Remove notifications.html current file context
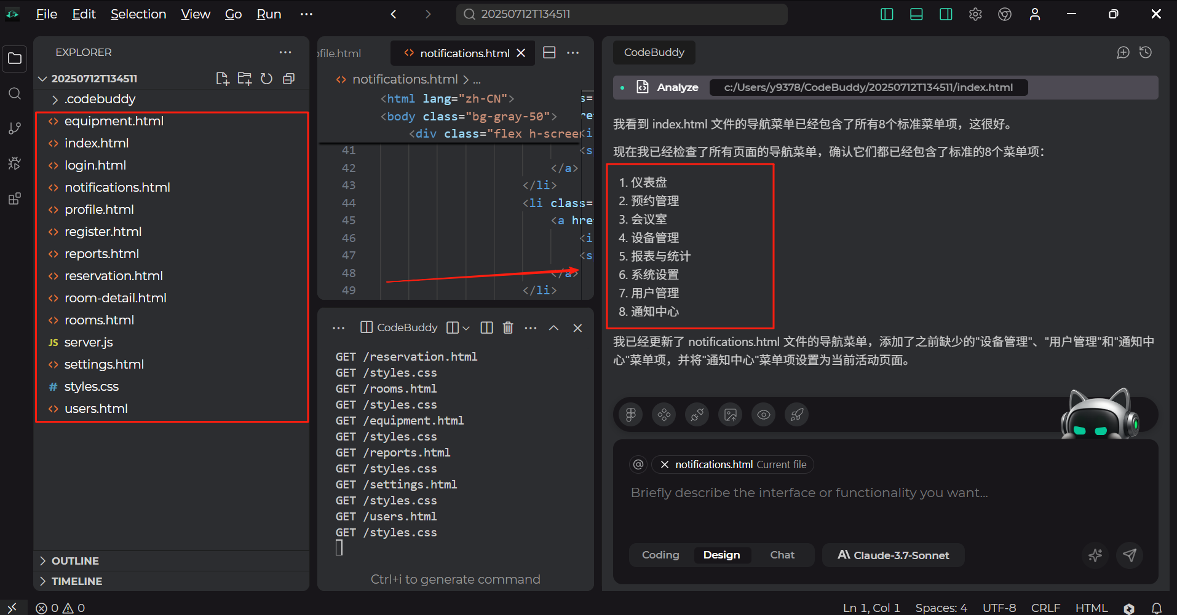This screenshot has width=1177, height=615. click(664, 464)
